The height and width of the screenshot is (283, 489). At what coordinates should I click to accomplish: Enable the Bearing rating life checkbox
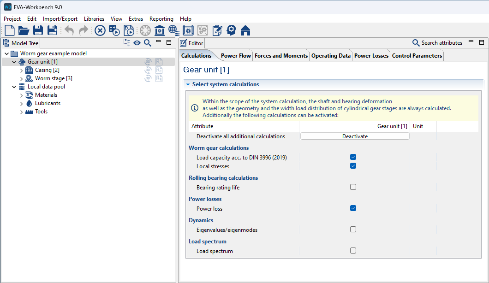(353, 187)
